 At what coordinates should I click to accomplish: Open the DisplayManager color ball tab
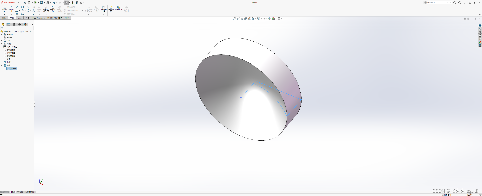pos(25,24)
